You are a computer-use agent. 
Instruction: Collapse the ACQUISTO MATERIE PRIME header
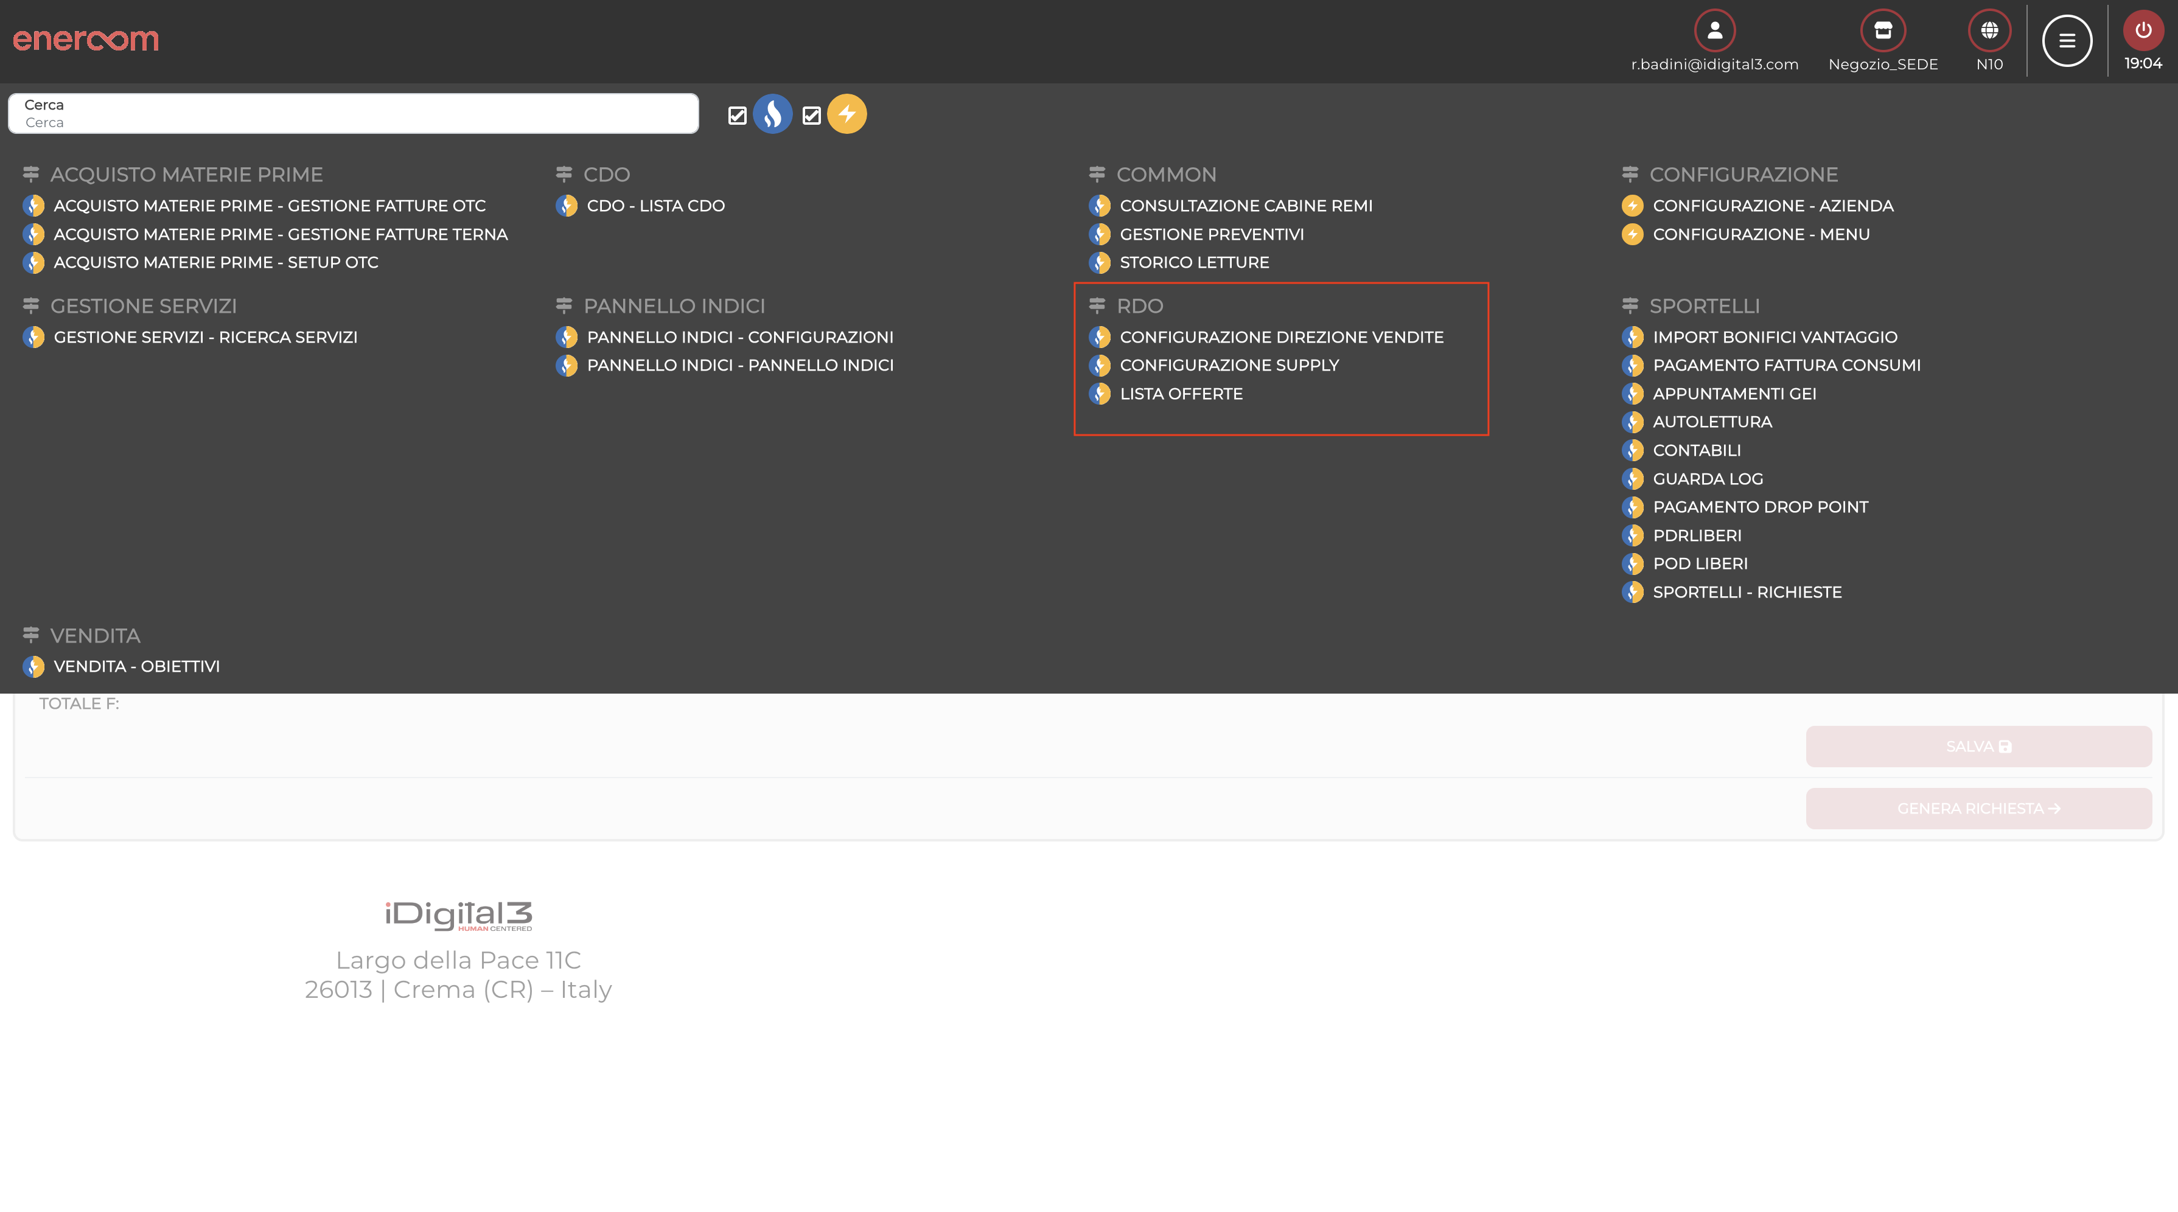click(186, 175)
